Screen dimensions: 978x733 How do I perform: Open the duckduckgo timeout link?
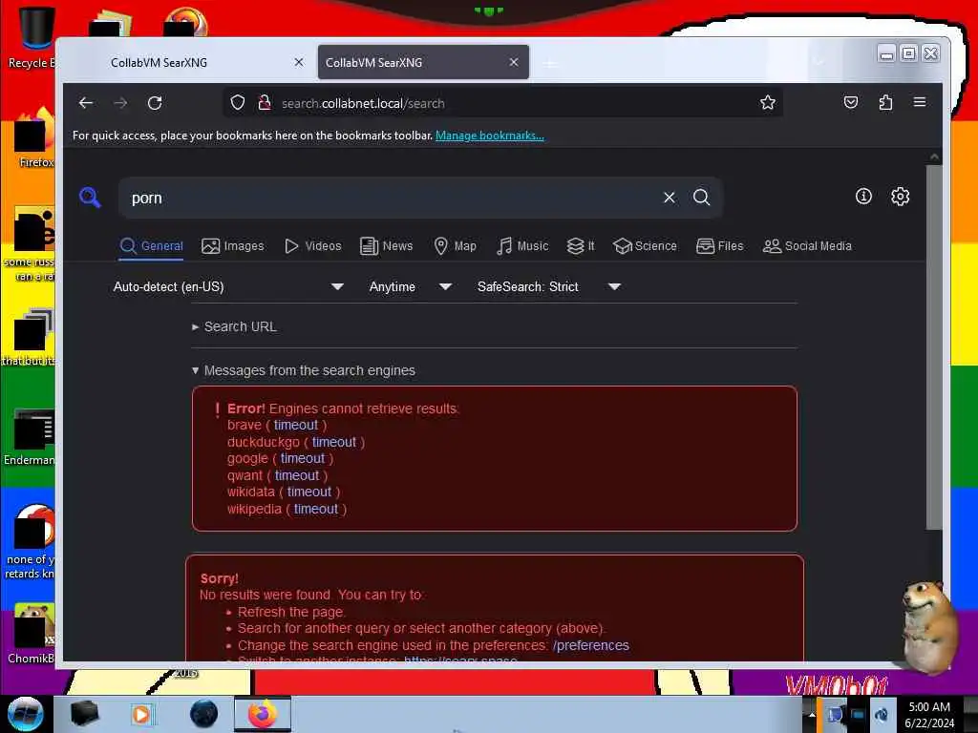pos(333,442)
